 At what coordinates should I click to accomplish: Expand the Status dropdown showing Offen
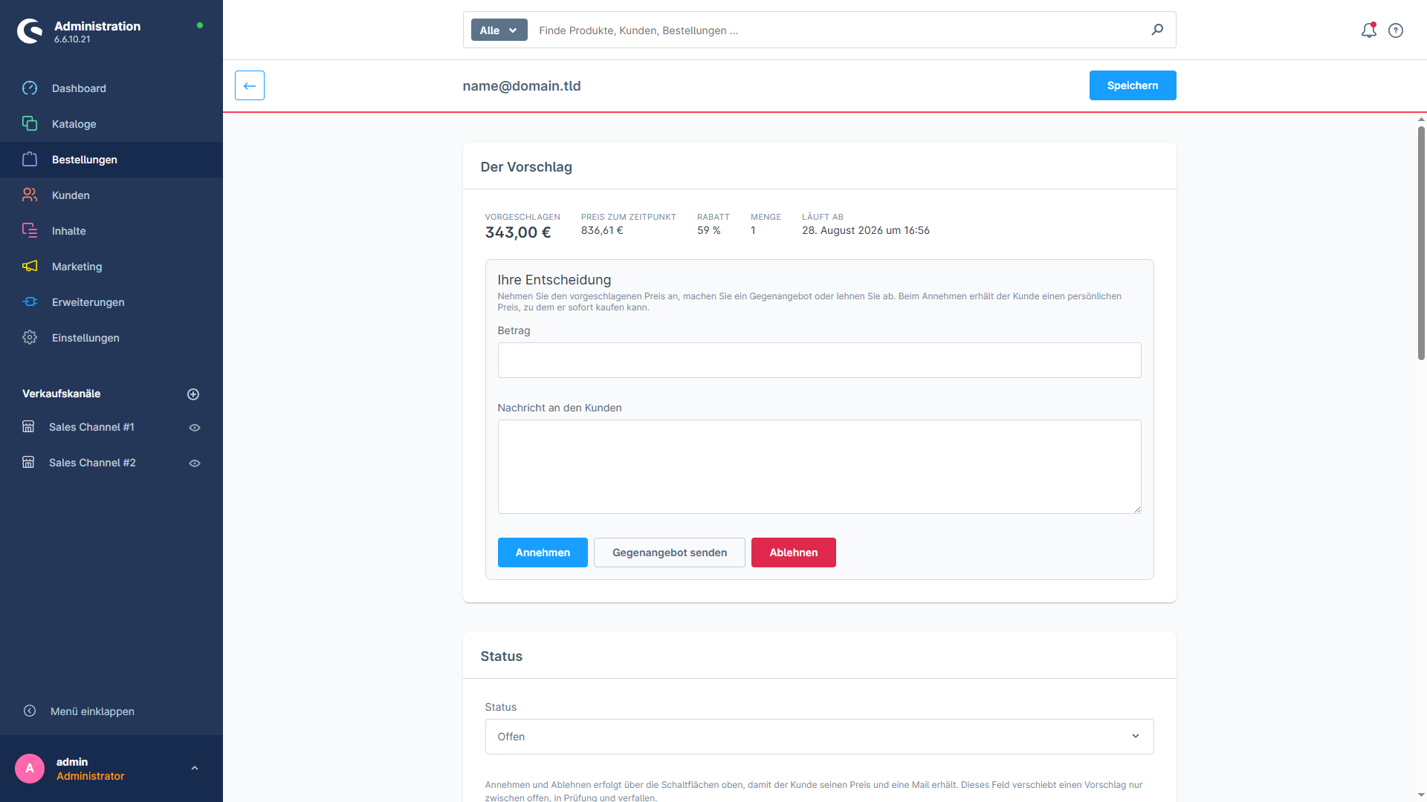point(819,737)
